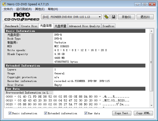Viewport: 158px width, 121px height.
Task: Toggle the Basic information checkbox
Action: [x=10, y=113]
